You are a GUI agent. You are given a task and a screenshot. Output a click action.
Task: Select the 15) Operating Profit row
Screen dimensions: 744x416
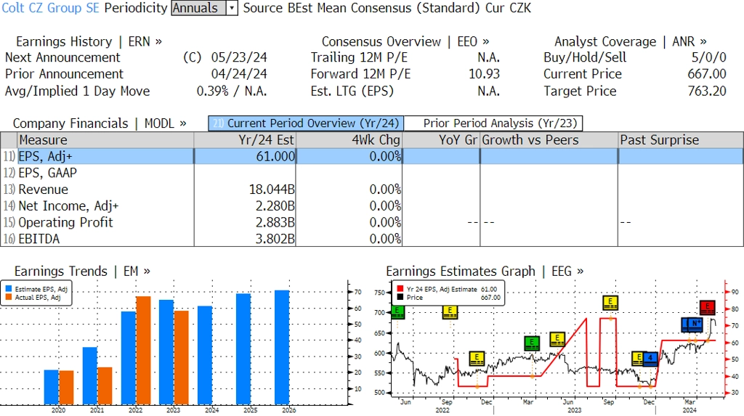(x=371, y=222)
